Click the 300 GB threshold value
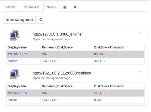151x112 pixels. 99,61
